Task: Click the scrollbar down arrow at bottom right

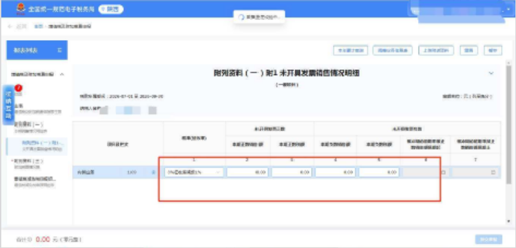Action: (x=509, y=221)
